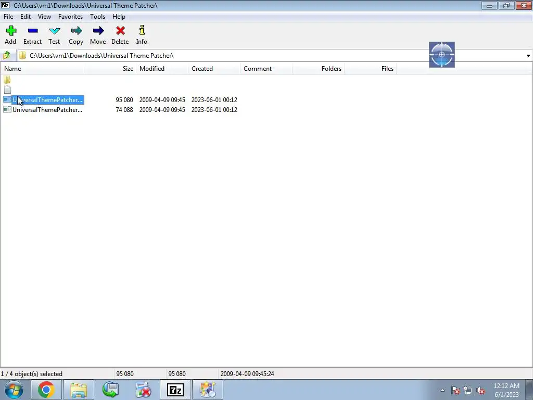This screenshot has height=400, width=533.
Task: Open the Action Center flag icon
Action: tap(455, 390)
